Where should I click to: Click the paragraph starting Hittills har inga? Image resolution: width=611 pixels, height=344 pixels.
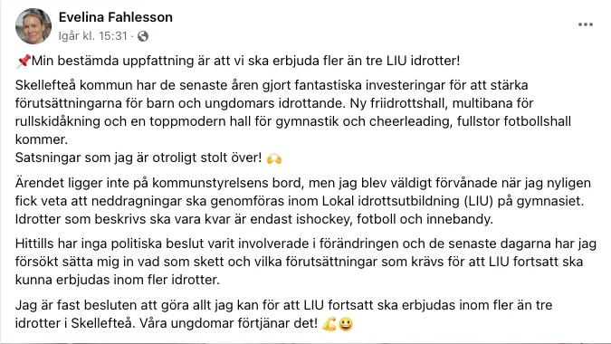point(306,262)
